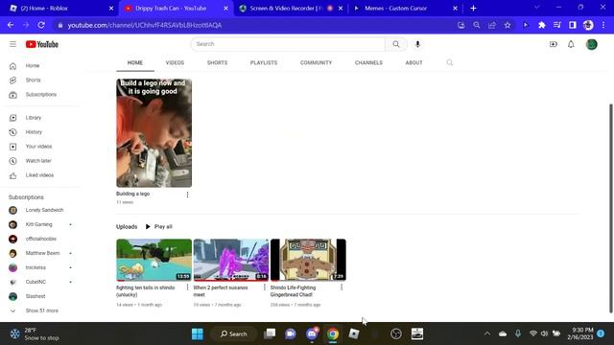Click Play all for Uploads
Screen dimensions: 614x345
coord(159,227)
